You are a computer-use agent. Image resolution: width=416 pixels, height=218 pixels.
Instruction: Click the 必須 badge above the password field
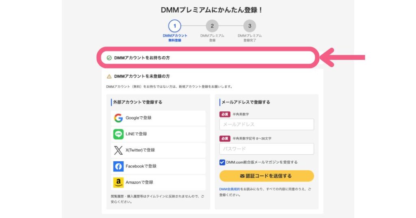[225, 138]
